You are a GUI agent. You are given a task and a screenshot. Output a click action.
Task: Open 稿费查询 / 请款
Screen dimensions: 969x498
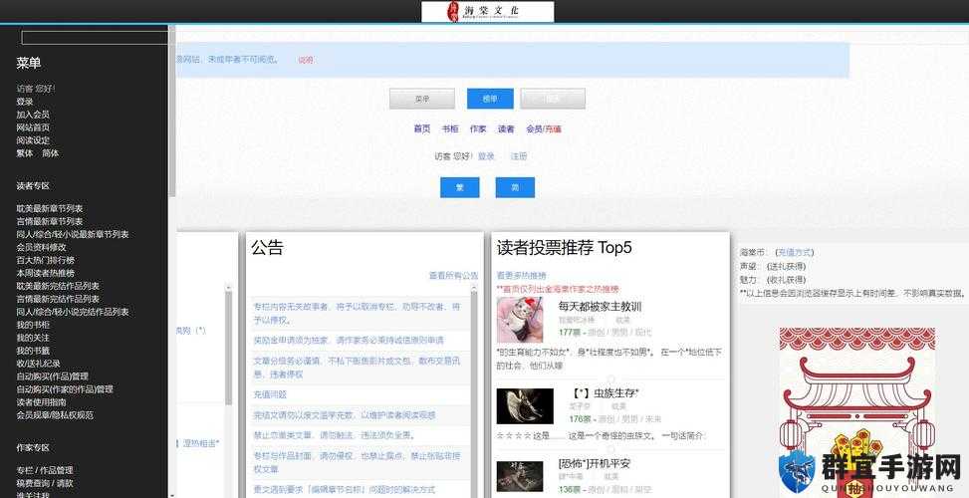(x=45, y=483)
